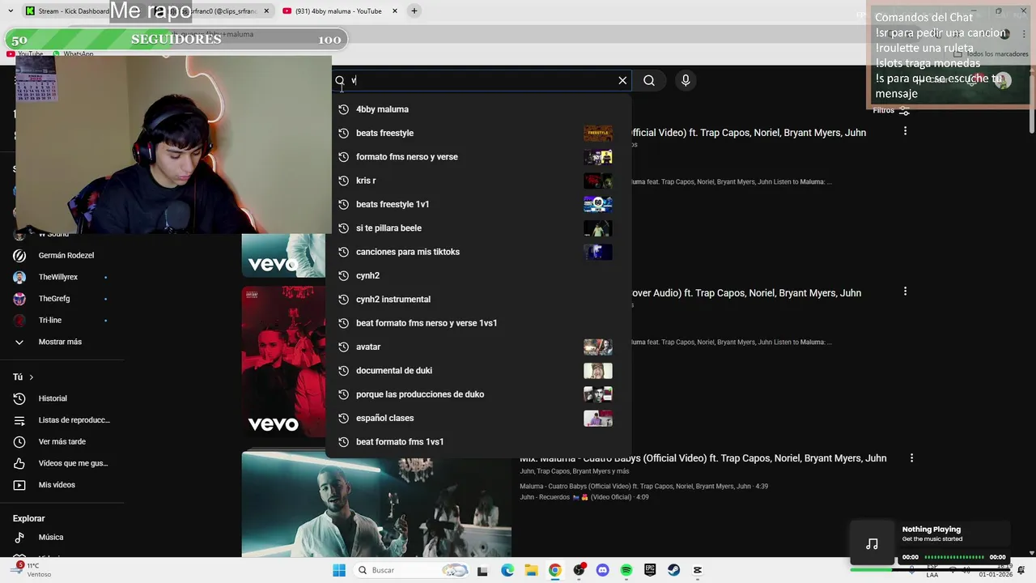The image size is (1036, 583).
Task: Click inside the YouTube search input field
Action: click(x=482, y=80)
